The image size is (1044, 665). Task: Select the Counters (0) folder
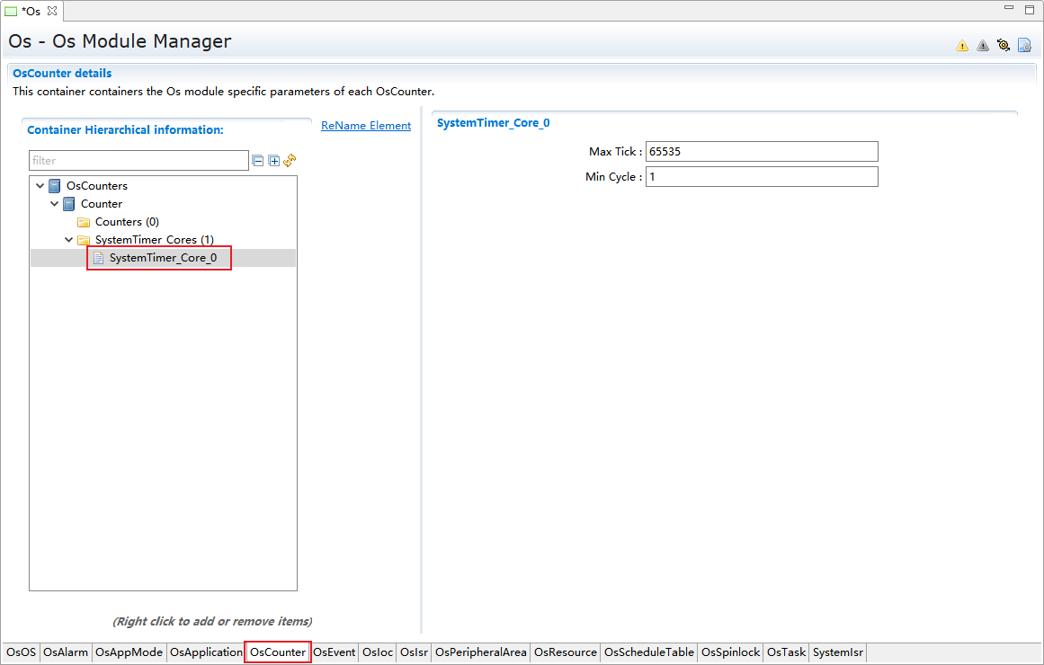(x=127, y=222)
